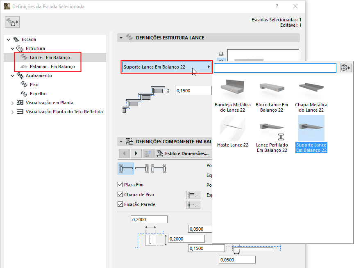
Task: Click the Definições Estrutura Lance header icon
Action: pyautogui.click(x=129, y=37)
